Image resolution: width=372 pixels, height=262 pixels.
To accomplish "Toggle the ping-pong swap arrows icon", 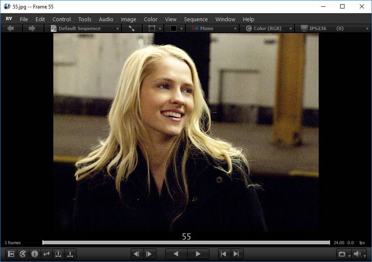I will [x=47, y=254].
